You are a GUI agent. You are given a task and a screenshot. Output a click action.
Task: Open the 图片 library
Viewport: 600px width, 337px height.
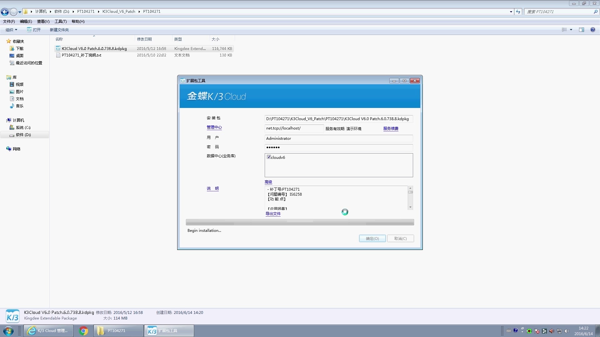coord(19,92)
